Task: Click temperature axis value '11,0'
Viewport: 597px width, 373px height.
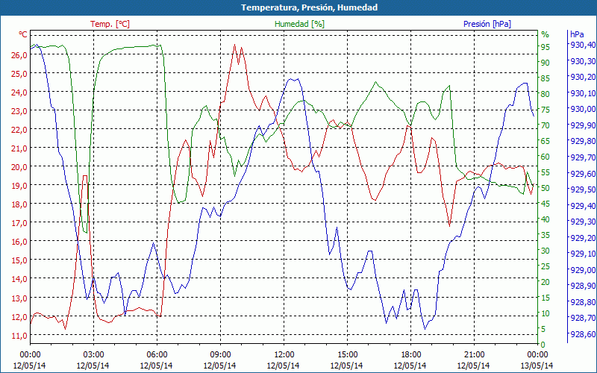Action: pos(19,335)
